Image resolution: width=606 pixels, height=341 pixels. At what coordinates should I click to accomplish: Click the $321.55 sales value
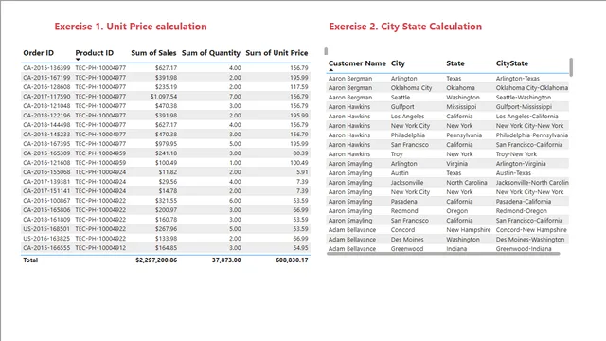tap(167, 201)
